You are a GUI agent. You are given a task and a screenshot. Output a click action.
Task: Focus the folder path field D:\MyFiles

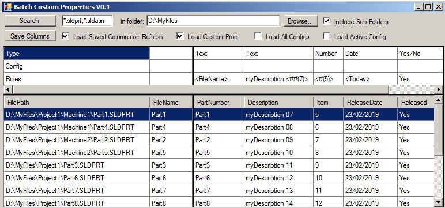213,21
